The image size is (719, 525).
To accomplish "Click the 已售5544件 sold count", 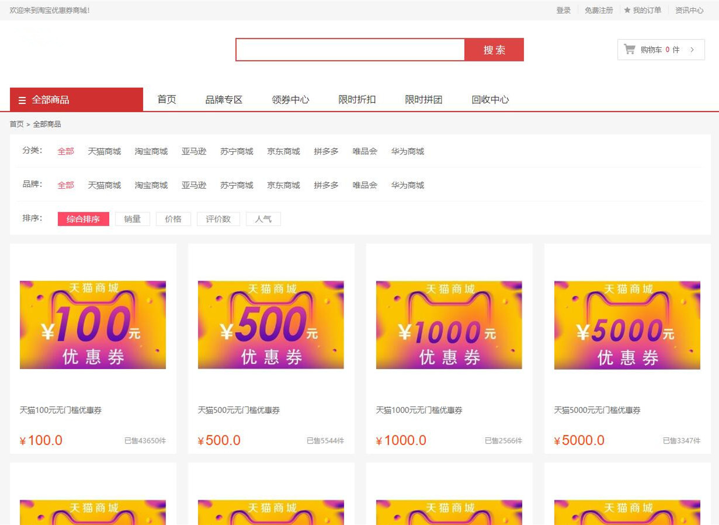I will (x=325, y=441).
